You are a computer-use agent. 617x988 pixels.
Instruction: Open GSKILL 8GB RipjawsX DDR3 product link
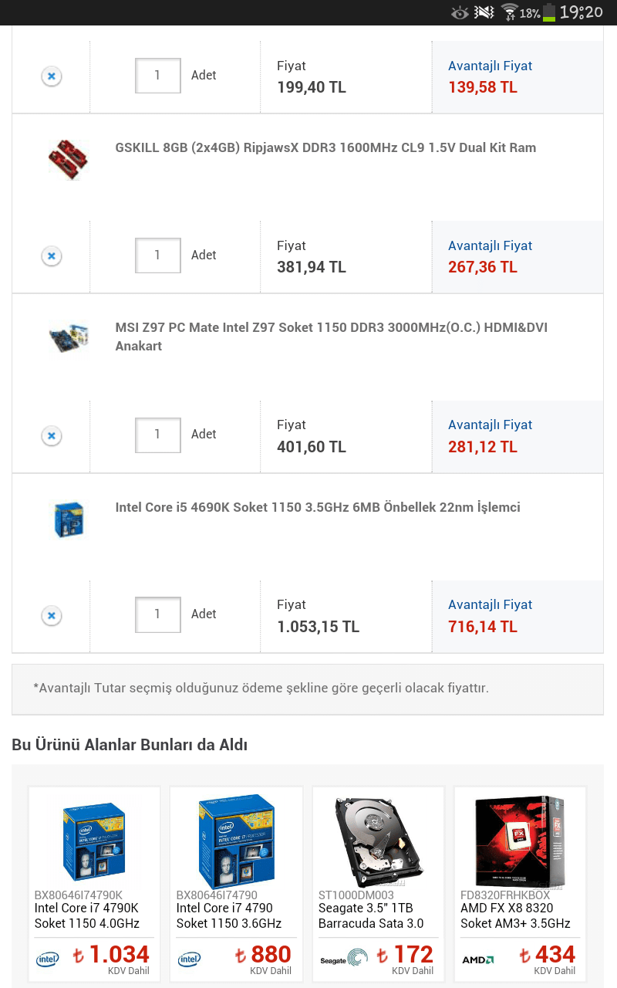coord(325,147)
